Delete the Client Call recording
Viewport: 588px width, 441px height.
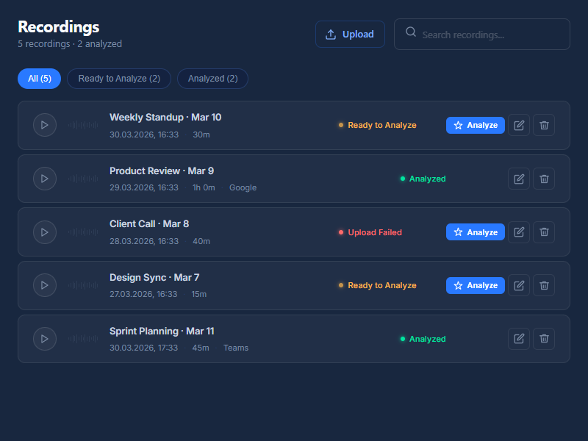click(x=544, y=232)
